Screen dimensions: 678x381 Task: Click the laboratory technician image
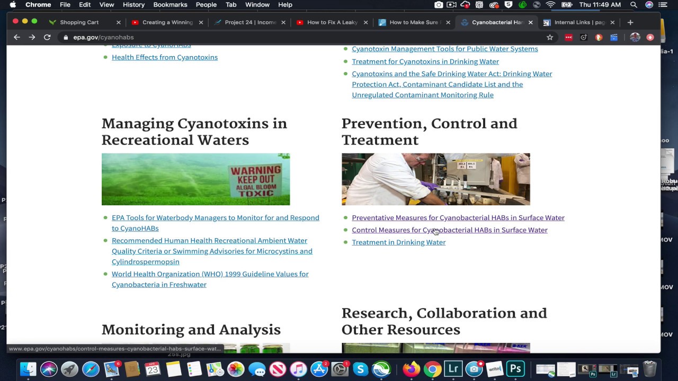[435, 179]
